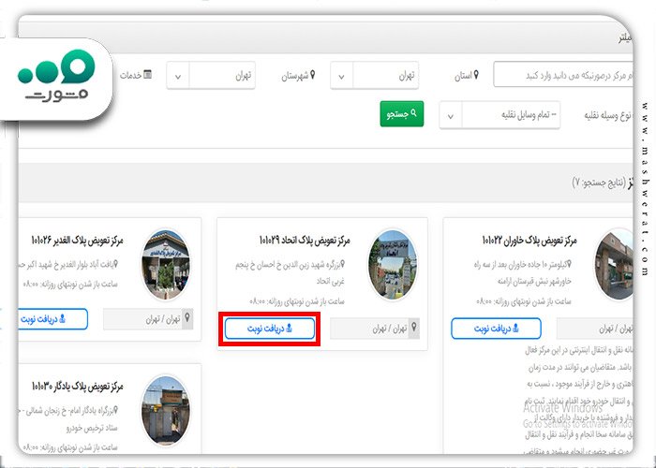Expand the شهرستان dropdown arrow
656x468 pixels.
click(178, 77)
